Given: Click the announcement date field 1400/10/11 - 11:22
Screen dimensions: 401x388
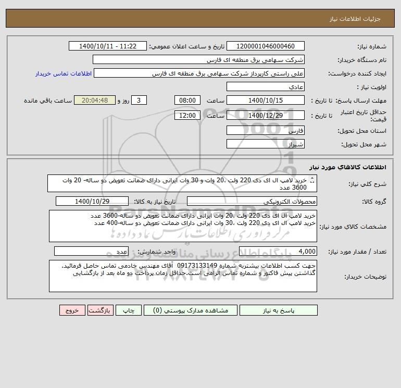Looking at the screenshot, I should pos(108,46).
